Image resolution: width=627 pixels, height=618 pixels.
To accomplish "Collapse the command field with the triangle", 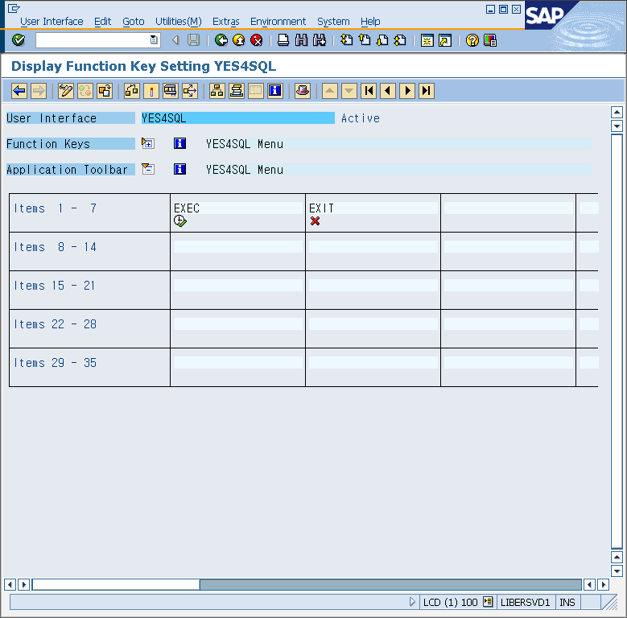I will (175, 40).
